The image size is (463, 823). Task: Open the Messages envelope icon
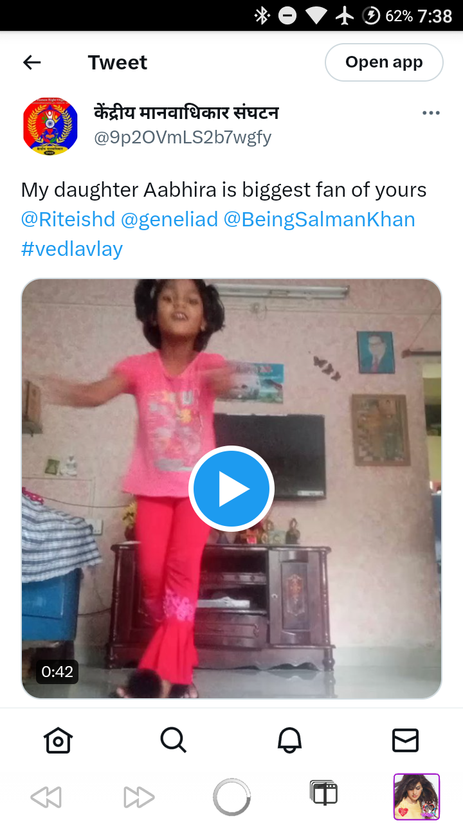[x=405, y=740]
